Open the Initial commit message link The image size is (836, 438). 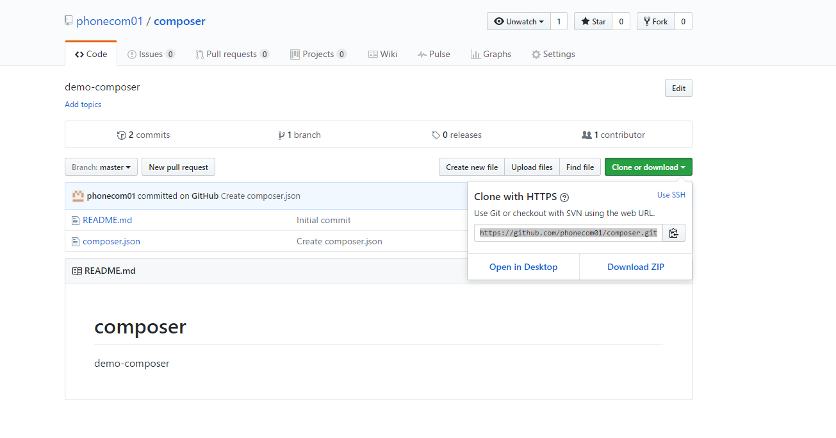[x=324, y=220]
